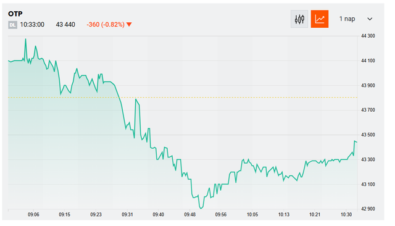Click the 44 100 price axis label
395x226 pixels.
click(x=368, y=61)
